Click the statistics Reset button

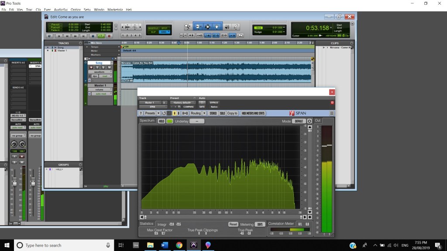(x=233, y=224)
